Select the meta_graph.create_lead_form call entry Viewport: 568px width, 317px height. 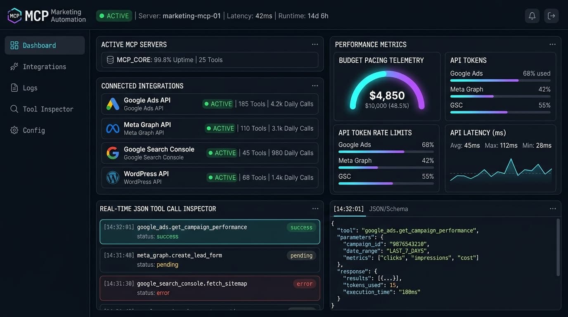click(210, 260)
